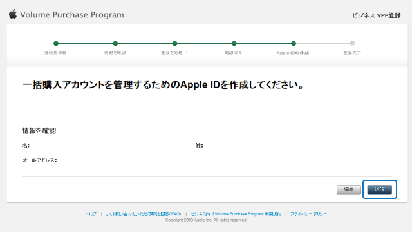This screenshot has height=232, width=412.
Task: Open ビジネス向け Volume Purchase Program 利用規約 link
Action: point(236,214)
